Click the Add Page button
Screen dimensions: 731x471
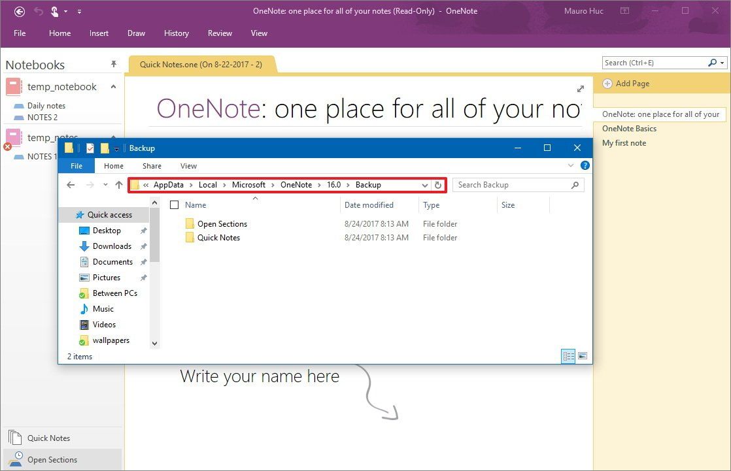point(626,84)
